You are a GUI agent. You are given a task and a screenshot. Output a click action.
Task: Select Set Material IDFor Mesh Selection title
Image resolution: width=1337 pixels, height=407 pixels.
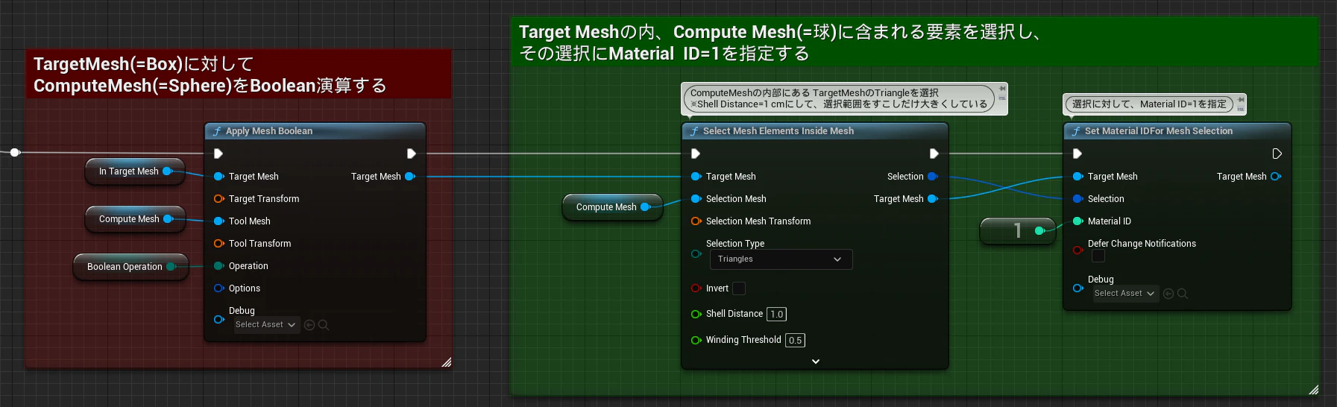click(1159, 131)
